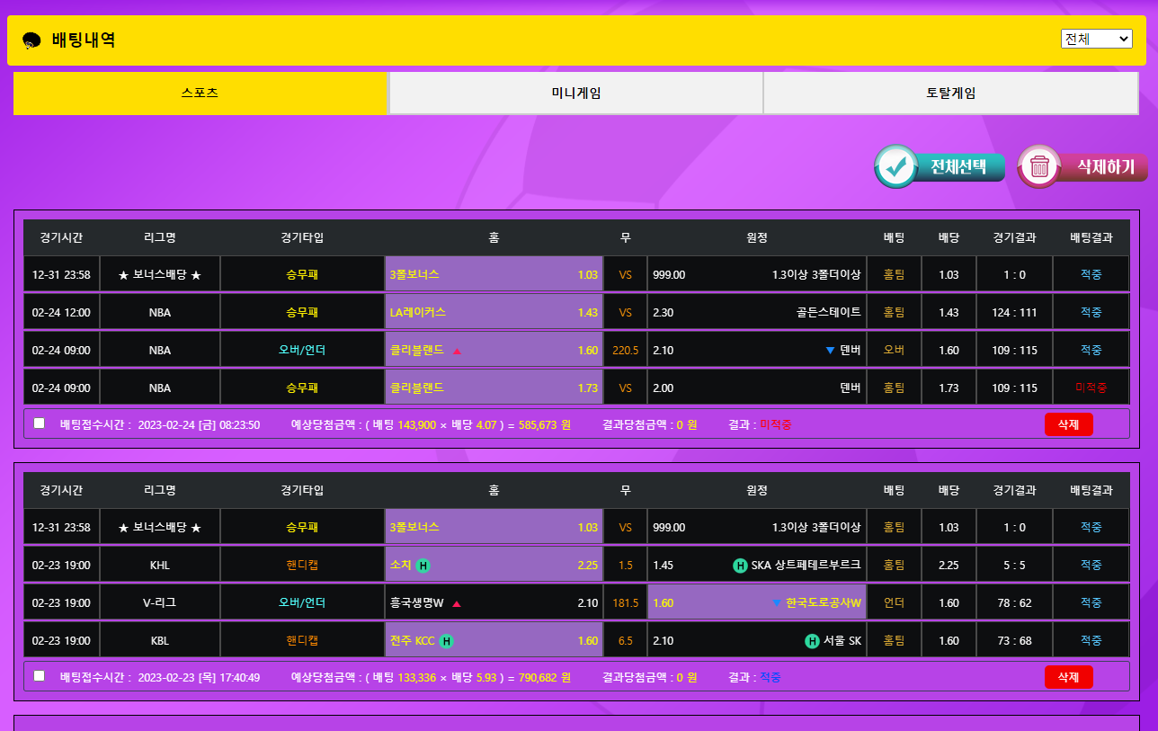The width and height of the screenshot is (1158, 731).
Task: Click the H badge beside SKA 상트페테르부르크
Action: pyautogui.click(x=740, y=566)
